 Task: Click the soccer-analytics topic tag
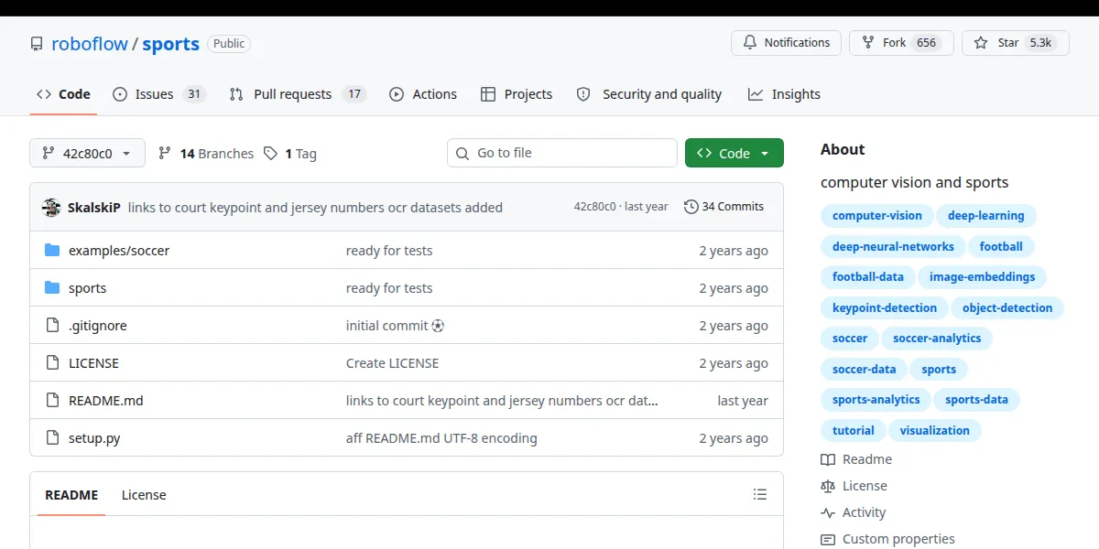937,339
